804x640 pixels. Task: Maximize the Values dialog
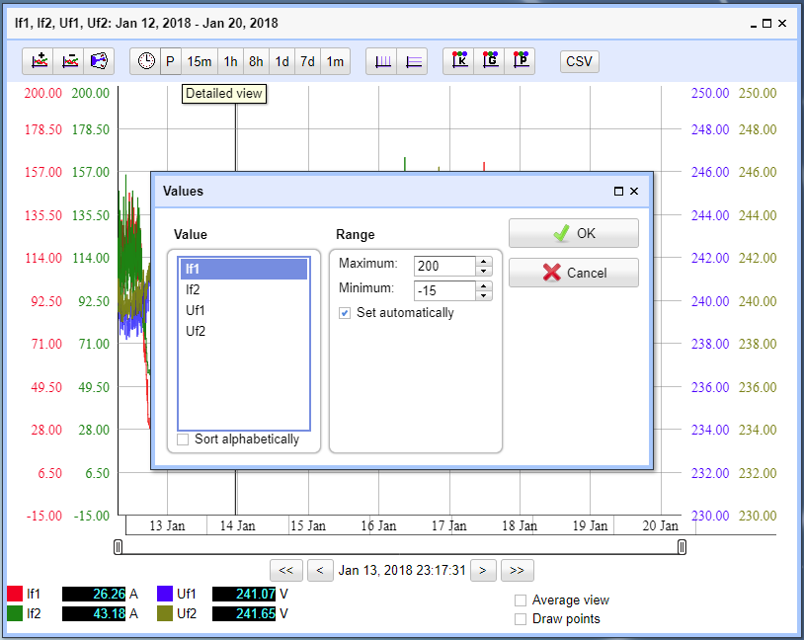(618, 192)
